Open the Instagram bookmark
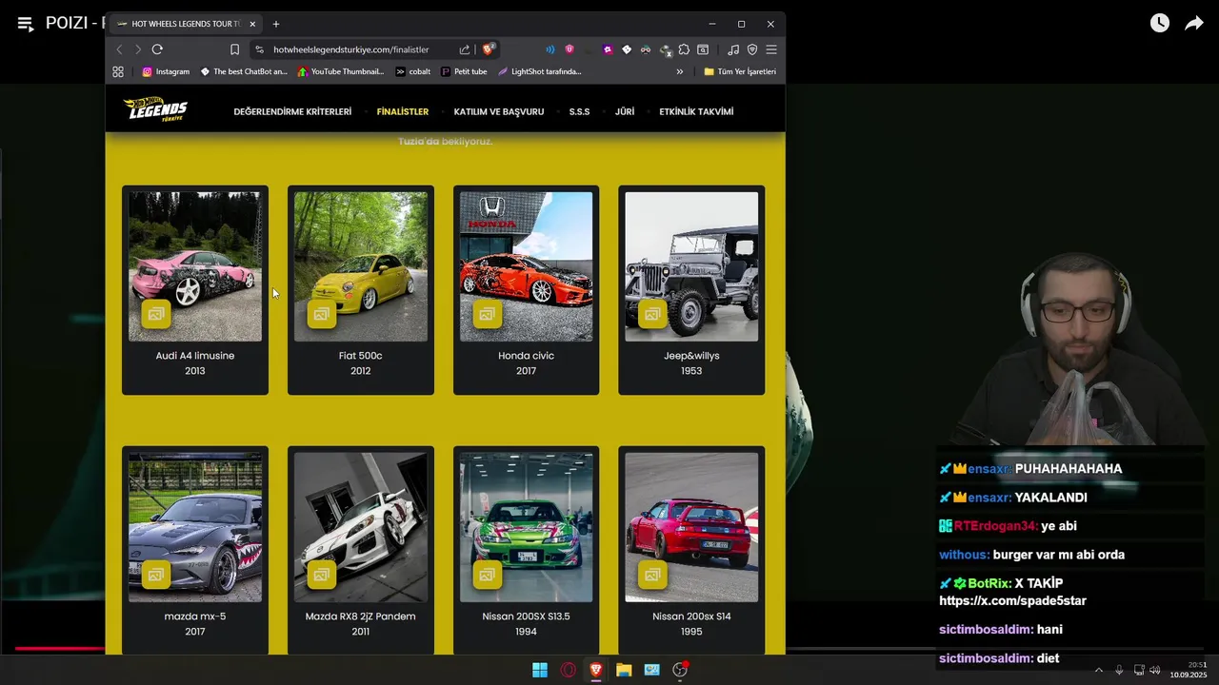Viewport: 1219px width, 685px height. (166, 71)
